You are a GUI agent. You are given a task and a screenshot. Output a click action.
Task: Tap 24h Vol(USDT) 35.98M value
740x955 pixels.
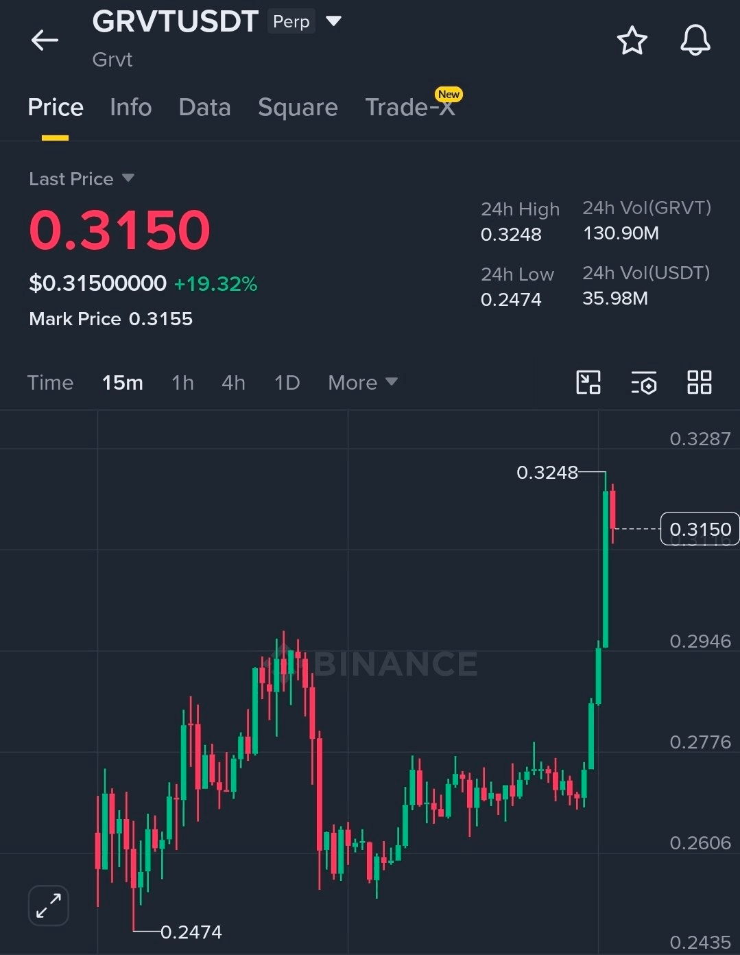[615, 298]
